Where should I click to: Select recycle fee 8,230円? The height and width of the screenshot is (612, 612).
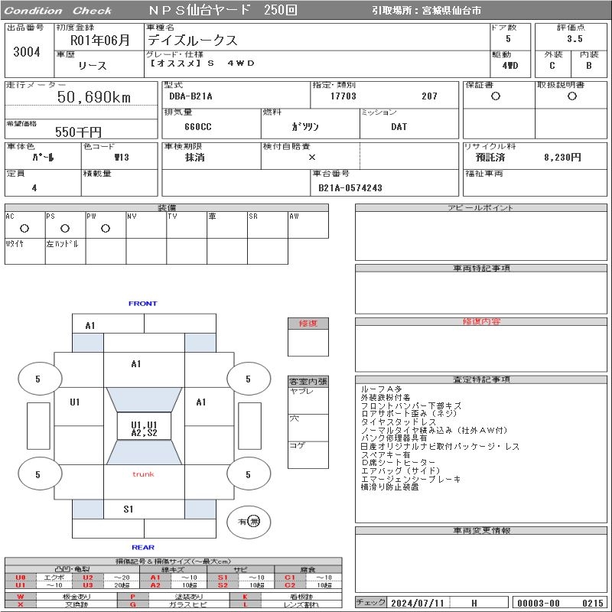(562, 158)
